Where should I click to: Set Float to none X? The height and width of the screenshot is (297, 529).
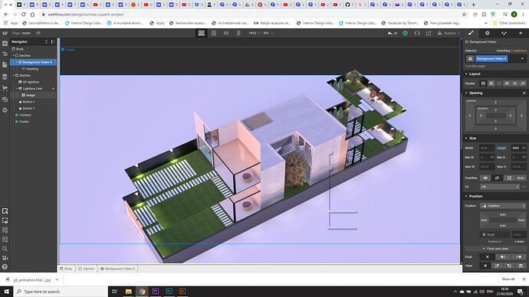[487, 257]
